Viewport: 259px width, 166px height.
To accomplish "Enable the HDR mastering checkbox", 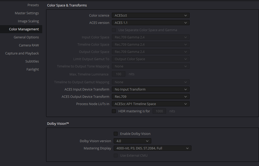I will click(114, 111).
